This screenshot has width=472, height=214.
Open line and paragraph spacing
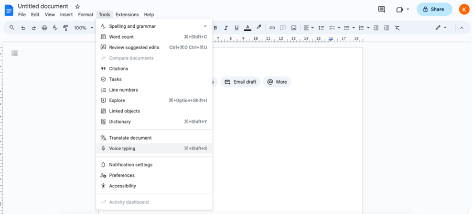pos(321,28)
